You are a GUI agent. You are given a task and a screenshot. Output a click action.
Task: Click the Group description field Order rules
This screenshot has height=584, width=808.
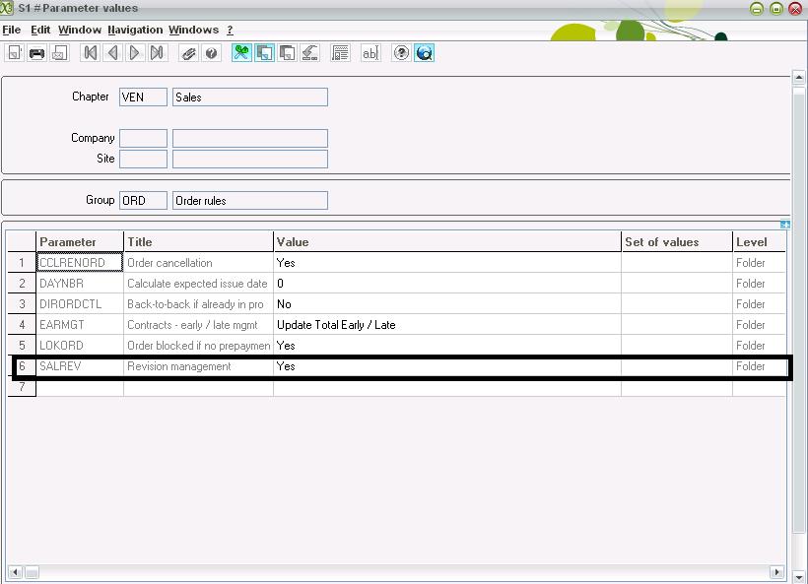click(250, 201)
